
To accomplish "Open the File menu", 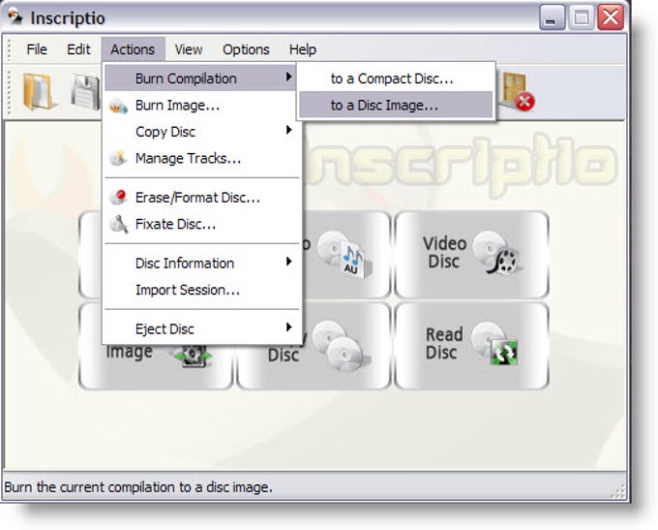I will click(37, 49).
